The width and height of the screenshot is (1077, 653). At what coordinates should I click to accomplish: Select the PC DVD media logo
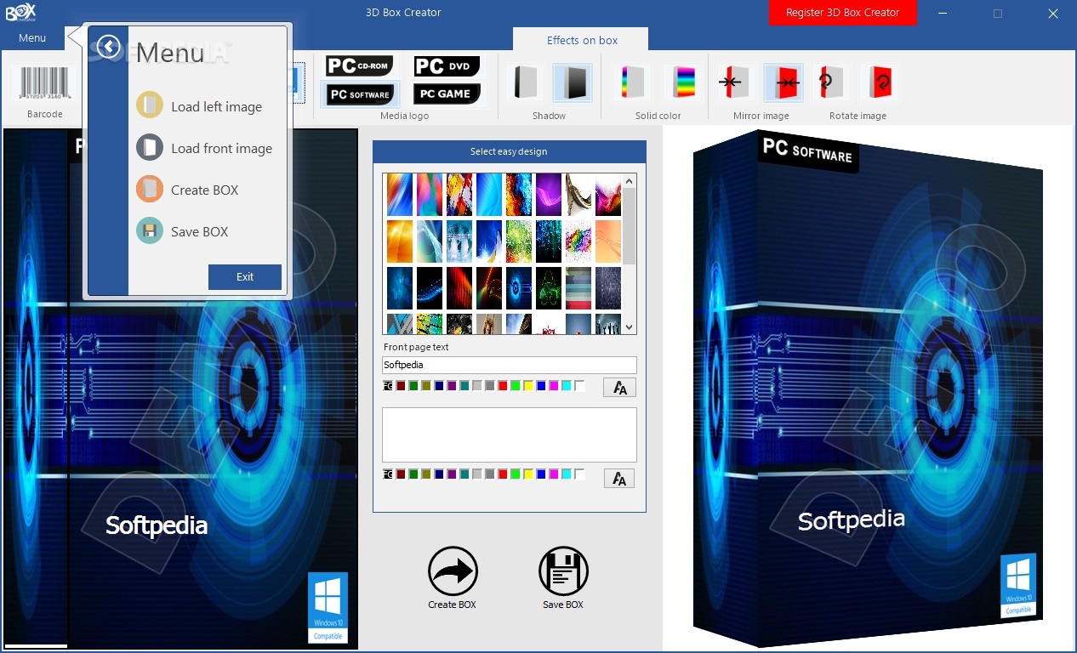(447, 66)
